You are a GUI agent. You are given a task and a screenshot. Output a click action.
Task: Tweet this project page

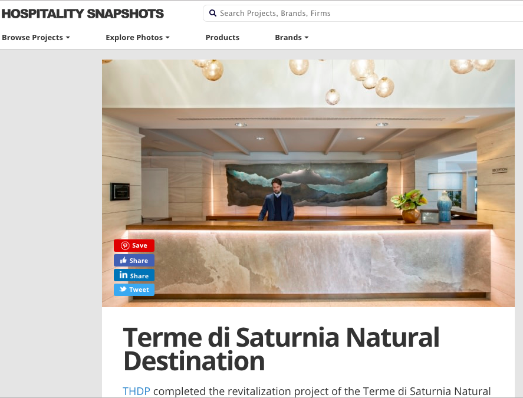pyautogui.click(x=134, y=290)
